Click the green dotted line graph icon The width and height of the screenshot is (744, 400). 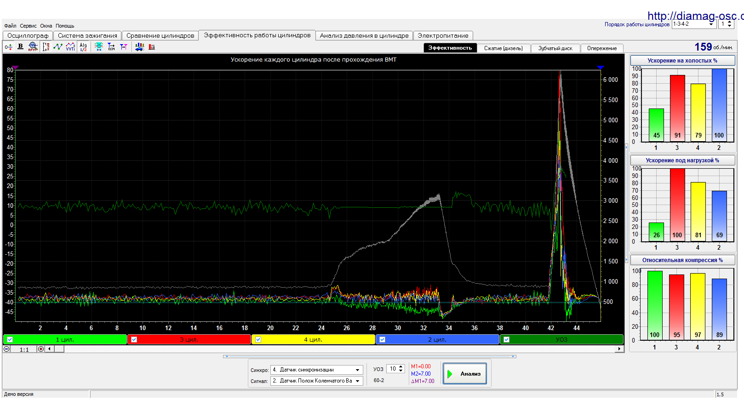[58, 47]
